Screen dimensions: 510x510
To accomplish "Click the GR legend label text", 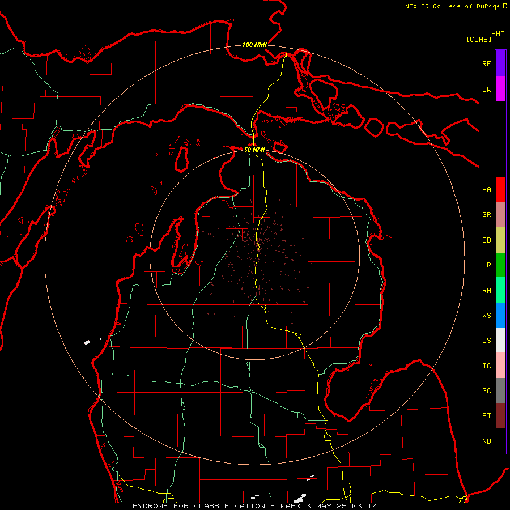I will coord(486,215).
